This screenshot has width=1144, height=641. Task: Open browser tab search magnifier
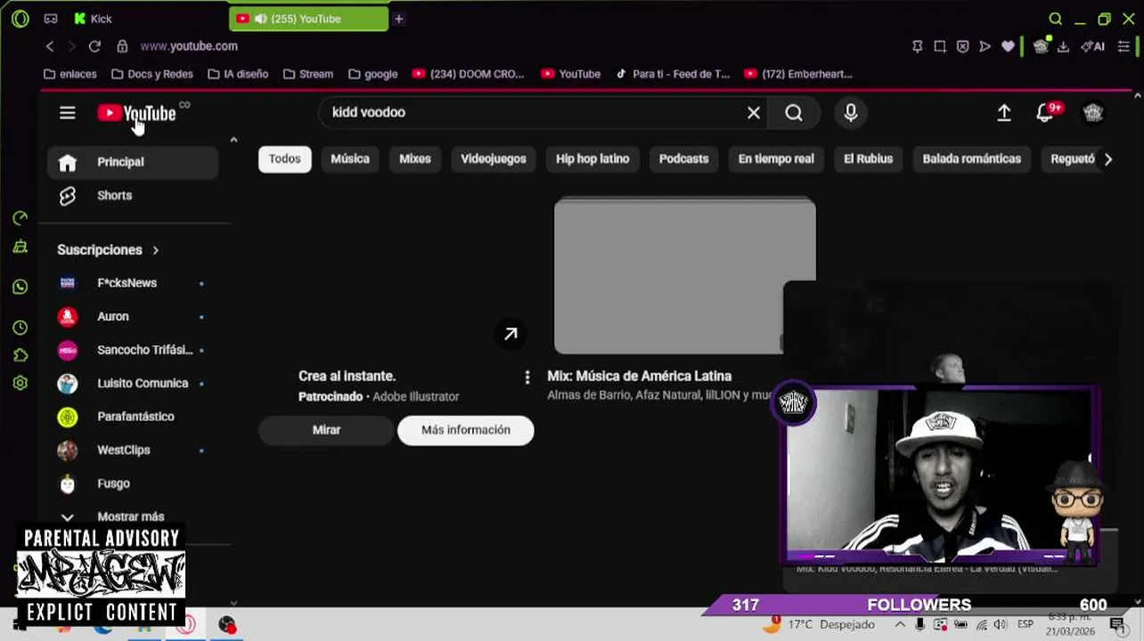(1055, 19)
